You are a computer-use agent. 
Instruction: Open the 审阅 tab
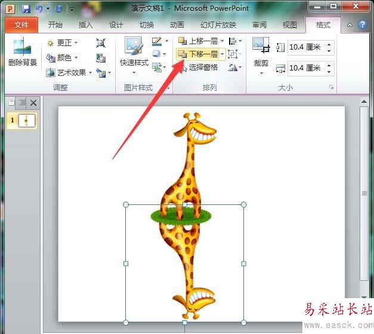coord(259,24)
